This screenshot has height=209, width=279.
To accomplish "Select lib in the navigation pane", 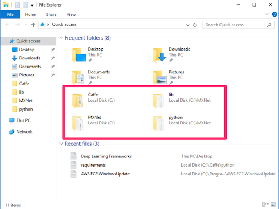I will pyautogui.click(x=22, y=92).
